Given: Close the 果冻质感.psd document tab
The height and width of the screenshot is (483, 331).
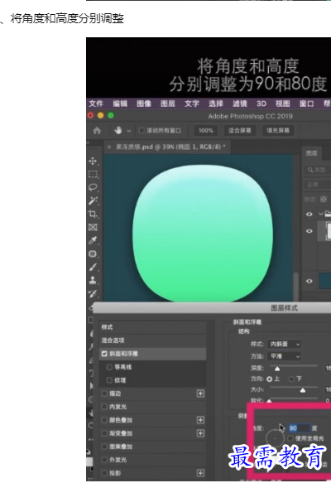Looking at the screenshot, I should tap(109, 147).
